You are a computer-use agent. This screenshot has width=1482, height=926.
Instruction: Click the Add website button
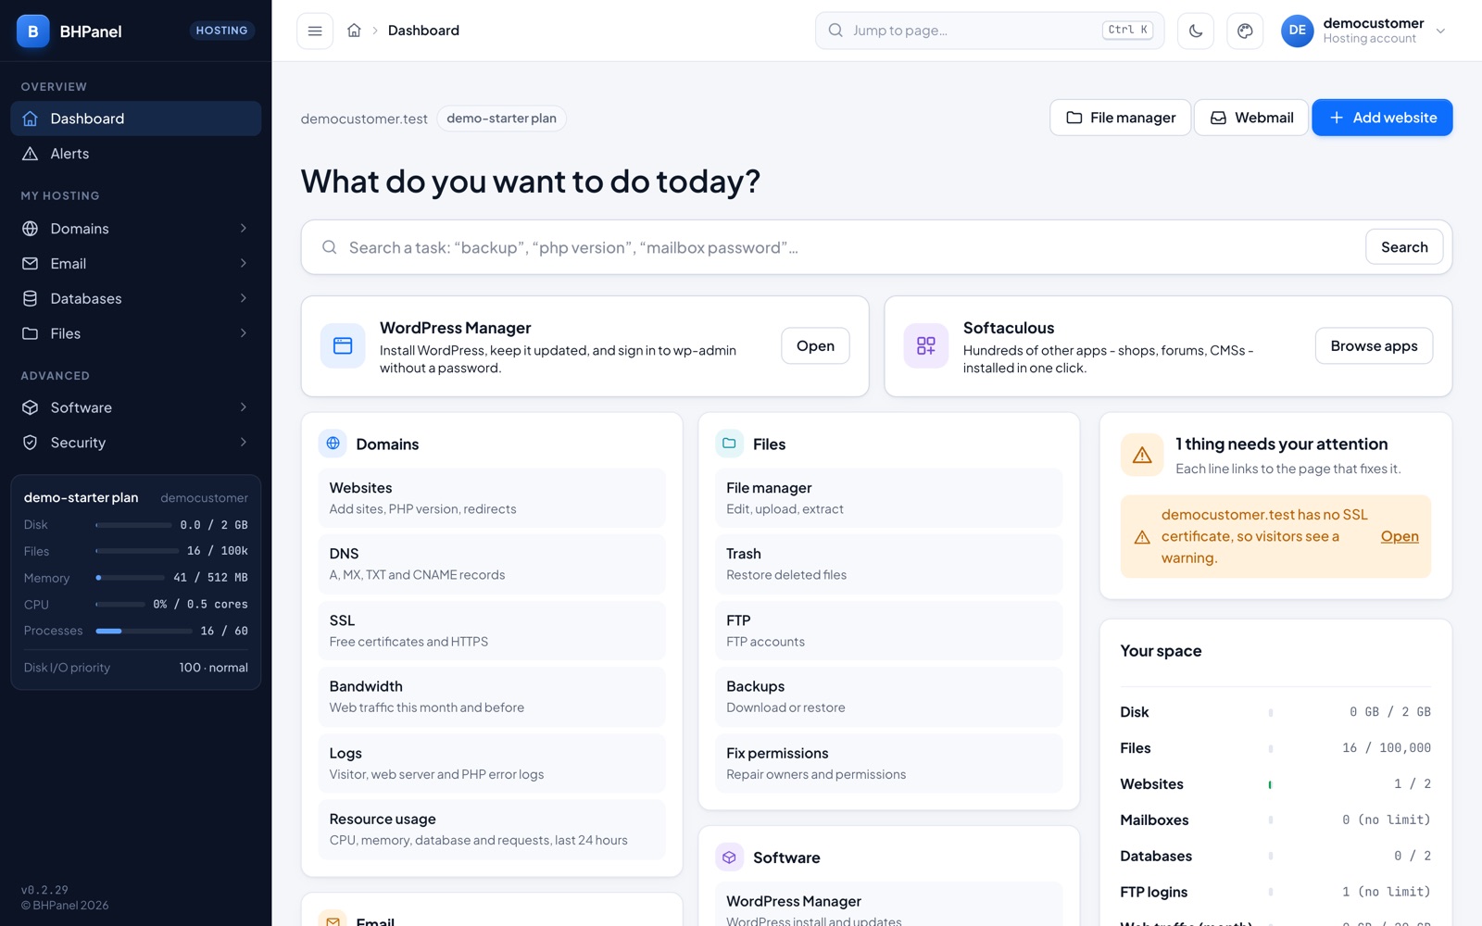point(1382,118)
